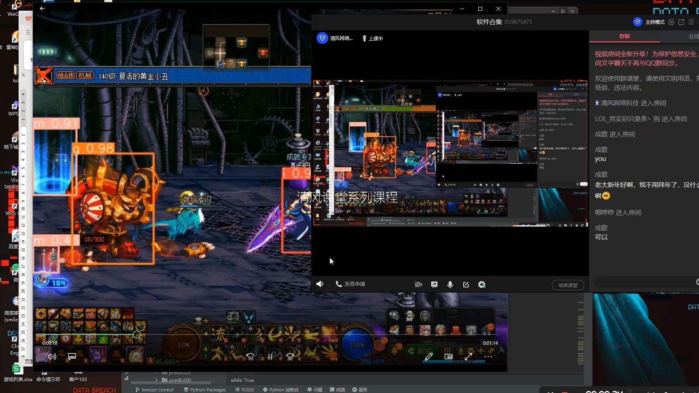The image size is (699, 393).
Task: Click the WPS logo icon behind the video player
Action: coord(28,19)
